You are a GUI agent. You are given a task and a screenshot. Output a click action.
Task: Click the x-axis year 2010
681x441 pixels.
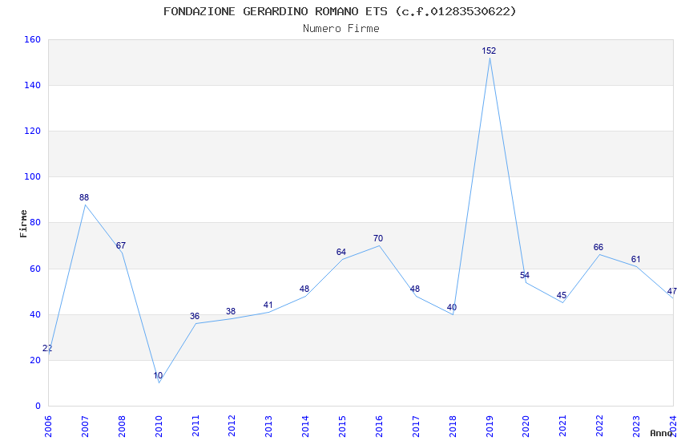click(x=159, y=426)
